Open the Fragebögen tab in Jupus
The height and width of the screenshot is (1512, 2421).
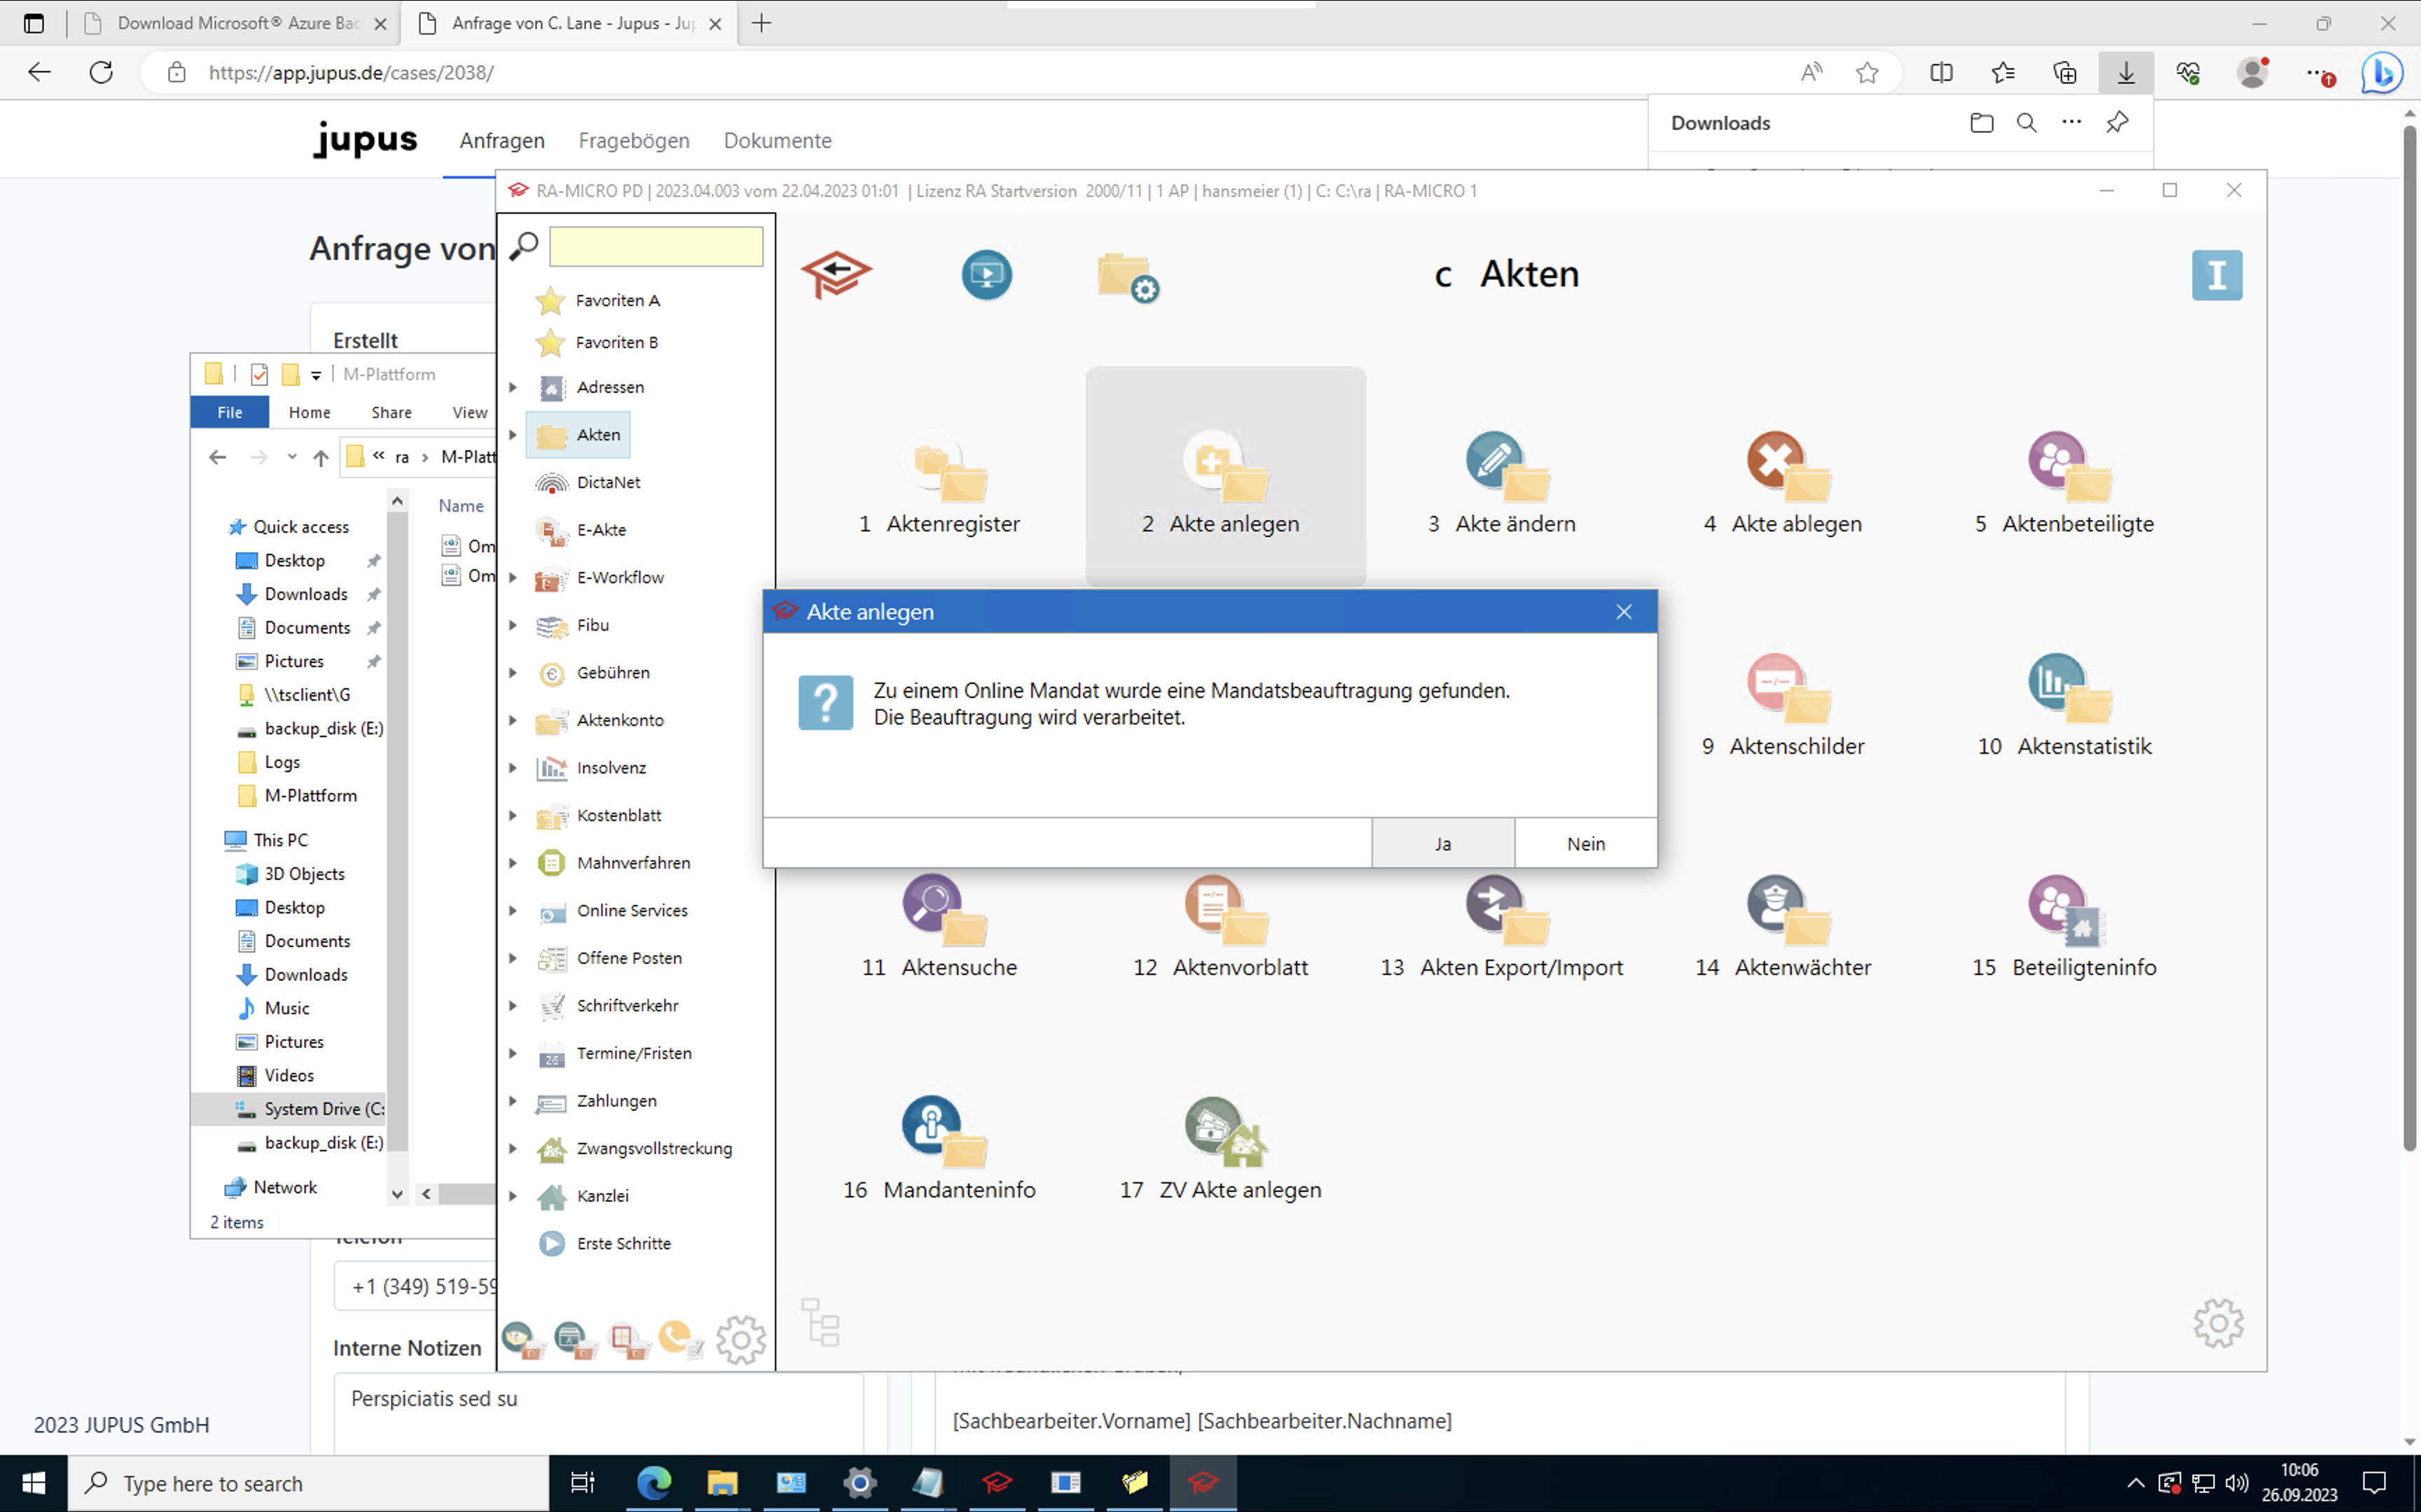point(634,141)
